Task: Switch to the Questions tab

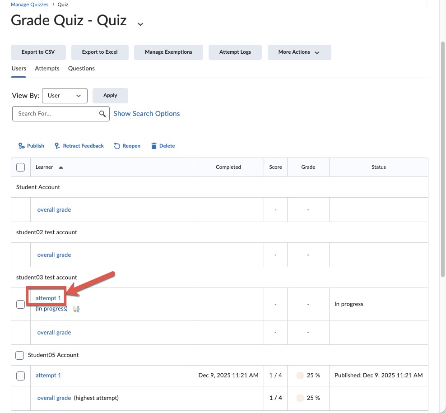Action: pos(81,69)
